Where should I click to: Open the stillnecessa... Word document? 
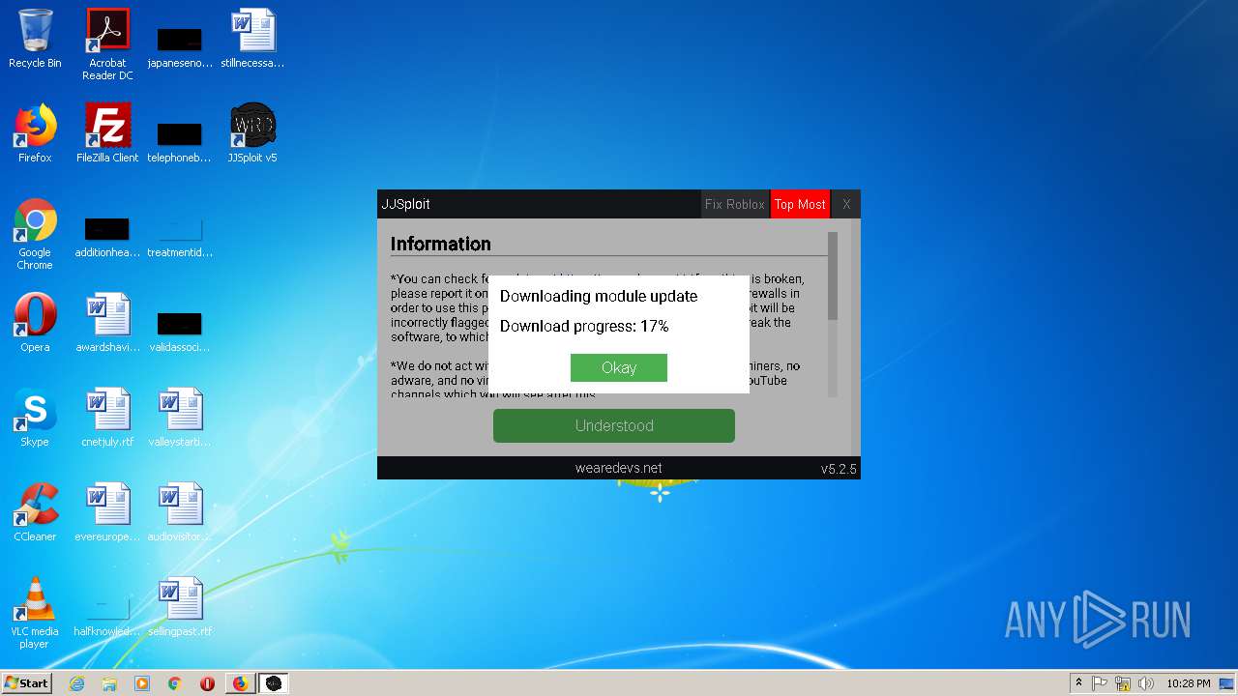(x=252, y=39)
